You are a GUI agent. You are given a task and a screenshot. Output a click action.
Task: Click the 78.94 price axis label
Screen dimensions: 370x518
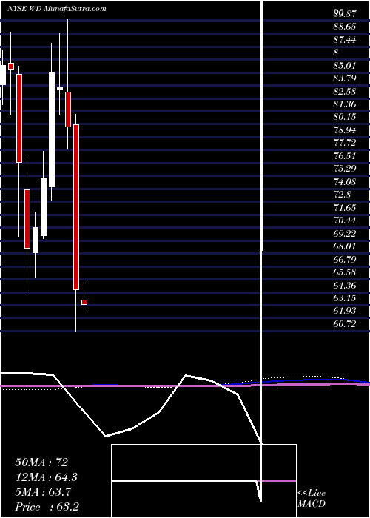click(345, 129)
